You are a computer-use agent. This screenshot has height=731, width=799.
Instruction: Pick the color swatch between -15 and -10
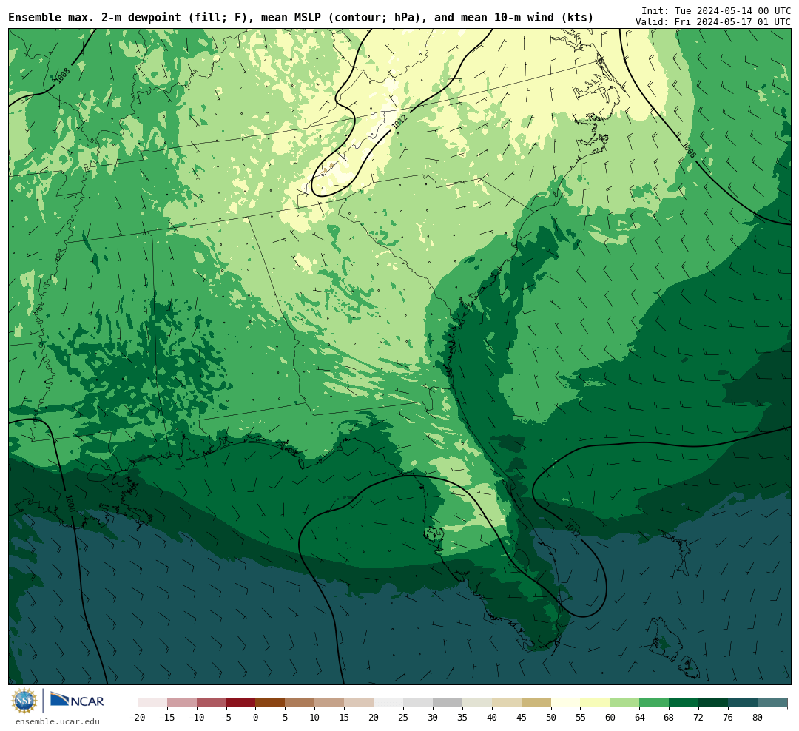click(182, 703)
